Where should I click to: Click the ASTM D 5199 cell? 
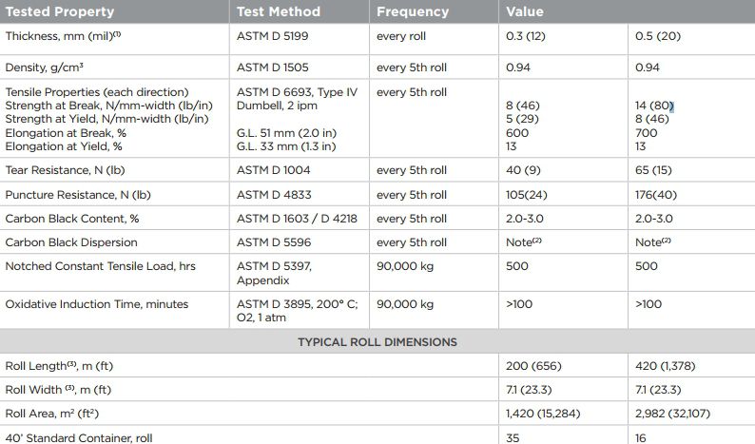pos(273,36)
